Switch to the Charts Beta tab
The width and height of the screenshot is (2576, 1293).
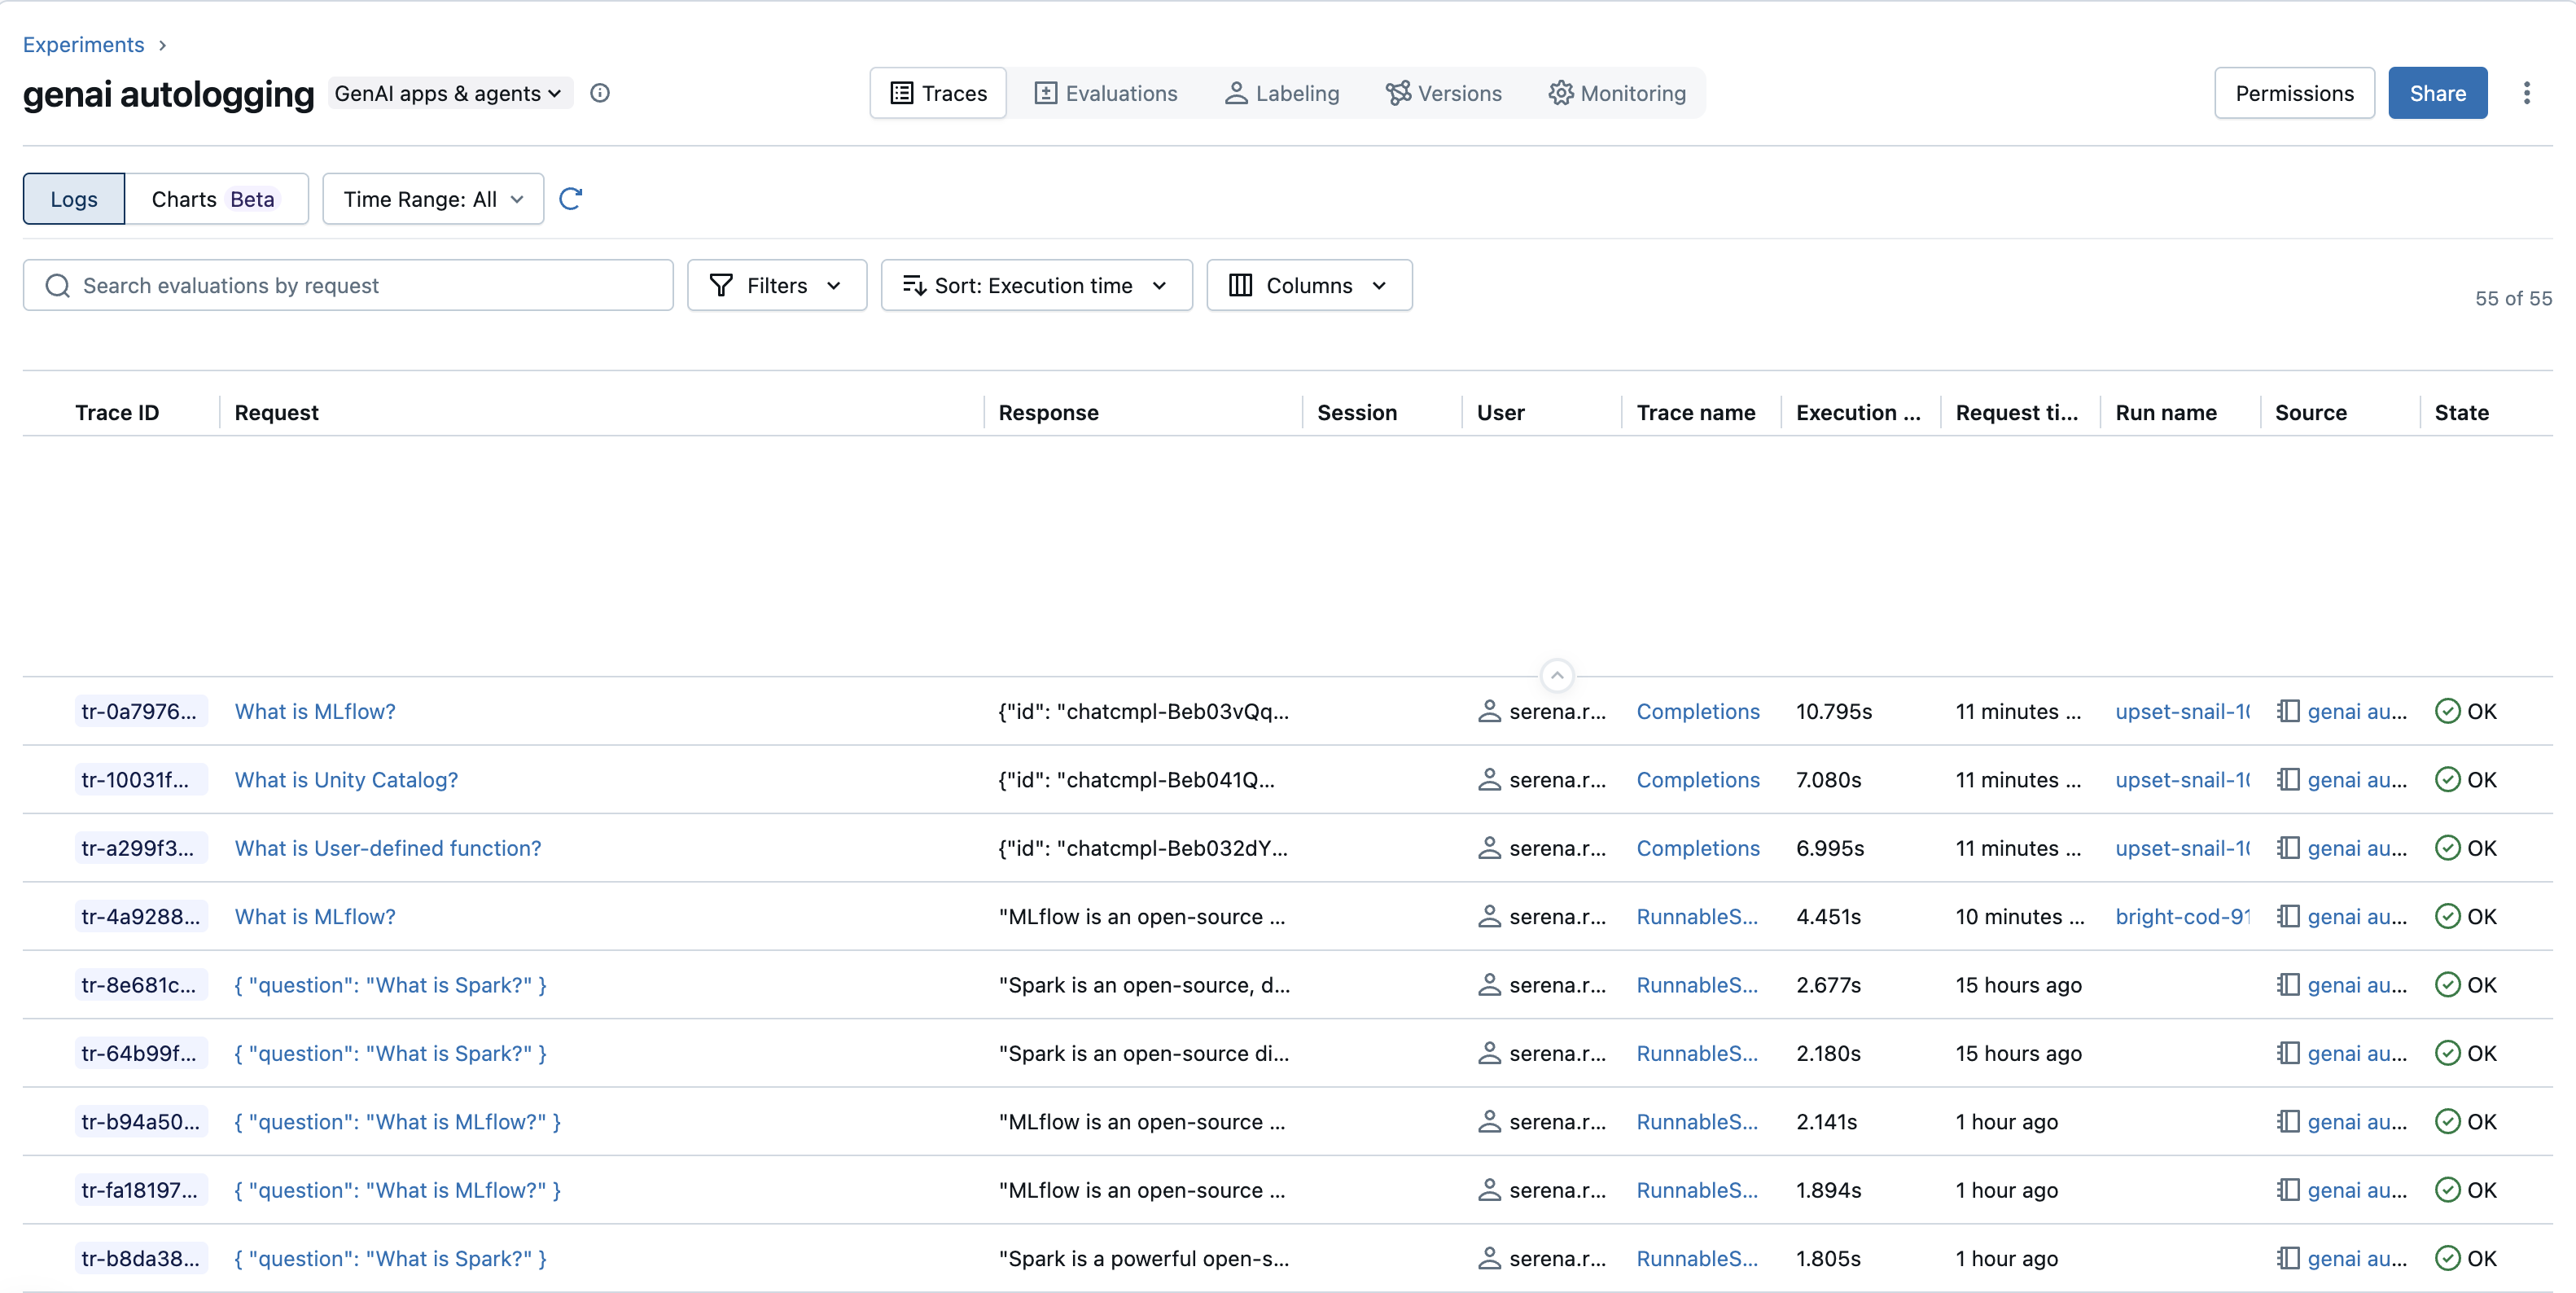click(x=216, y=198)
